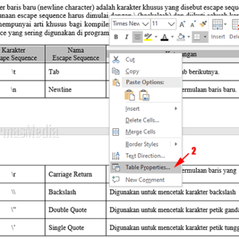Click the Newline cell in the table
Viewport: 239px width, 239px height.
click(x=76, y=89)
